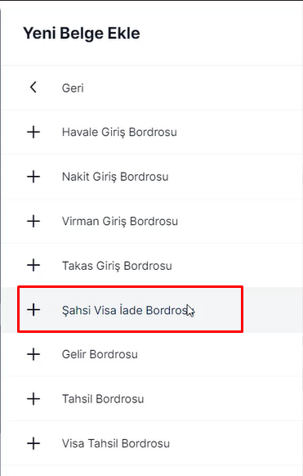This screenshot has height=476, width=303.
Task: Click plus icon beside Havale Giriş Bordrosu
Action: click(33, 132)
